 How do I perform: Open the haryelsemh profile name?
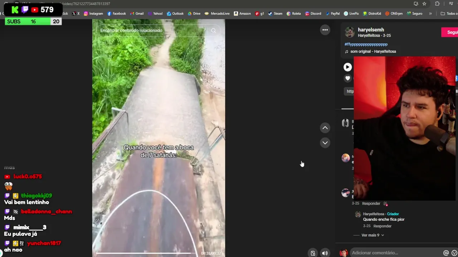[x=371, y=30]
